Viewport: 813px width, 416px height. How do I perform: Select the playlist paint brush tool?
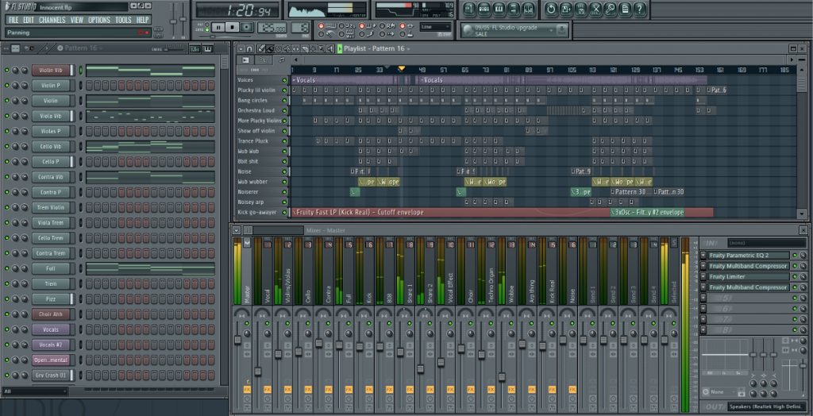click(x=270, y=48)
